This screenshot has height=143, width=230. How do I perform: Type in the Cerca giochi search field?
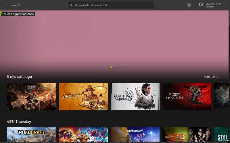click(112, 5)
